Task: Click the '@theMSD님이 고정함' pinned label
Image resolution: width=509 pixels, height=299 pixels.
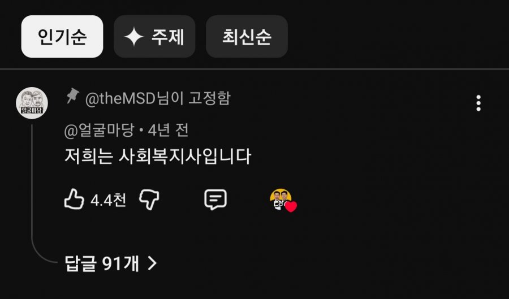Action: tap(158, 98)
